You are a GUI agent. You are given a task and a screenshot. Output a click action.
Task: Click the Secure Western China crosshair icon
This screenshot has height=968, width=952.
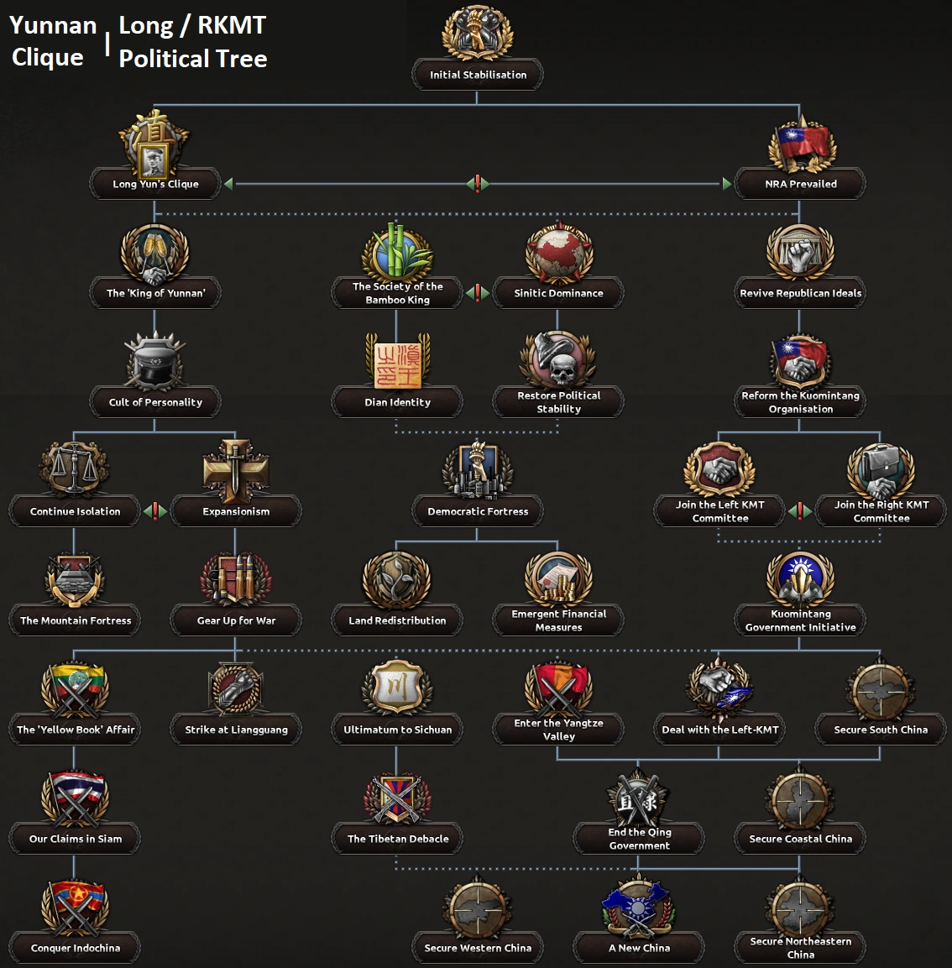pos(477,908)
